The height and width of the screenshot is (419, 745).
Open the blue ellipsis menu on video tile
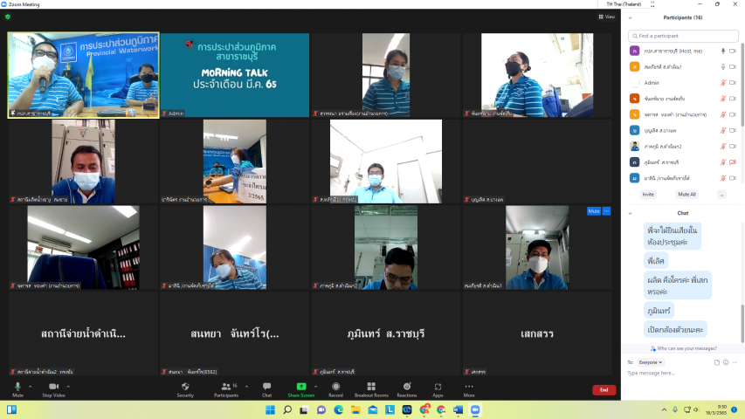tap(606, 211)
